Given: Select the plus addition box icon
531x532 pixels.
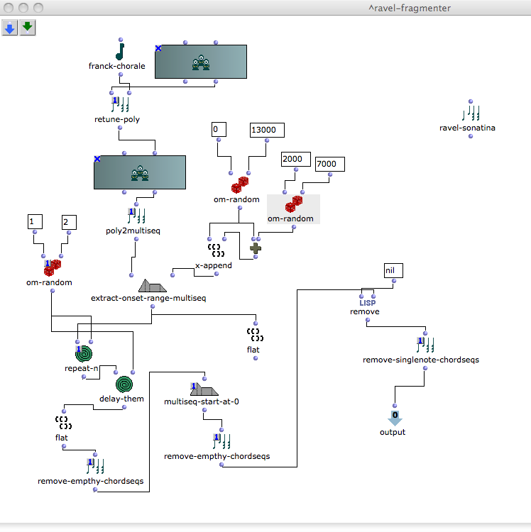Looking at the screenshot, I should pos(256,248).
